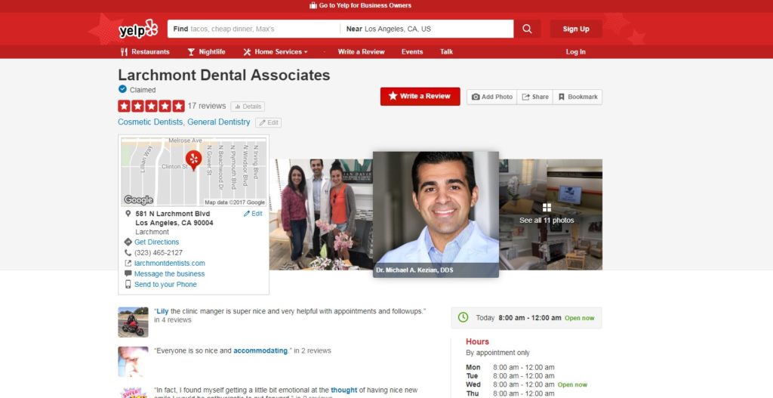Open the Nightlife menu item

tap(206, 52)
